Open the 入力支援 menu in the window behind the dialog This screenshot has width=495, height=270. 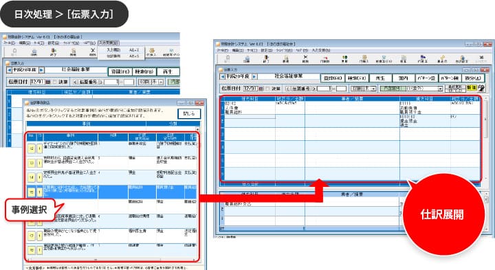(x=109, y=43)
